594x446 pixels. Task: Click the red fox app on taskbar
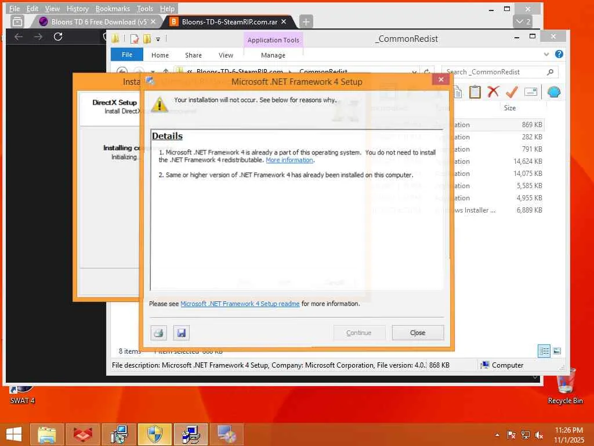(82, 434)
